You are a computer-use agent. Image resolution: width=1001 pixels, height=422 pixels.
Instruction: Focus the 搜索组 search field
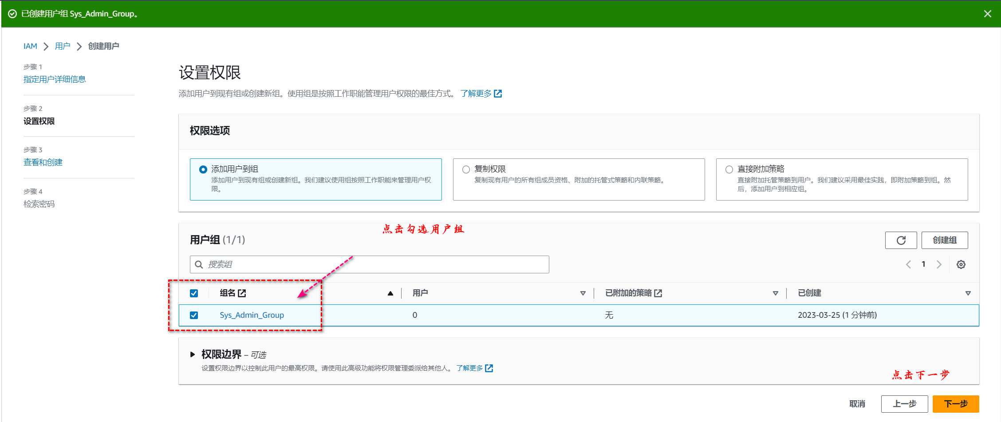(369, 264)
